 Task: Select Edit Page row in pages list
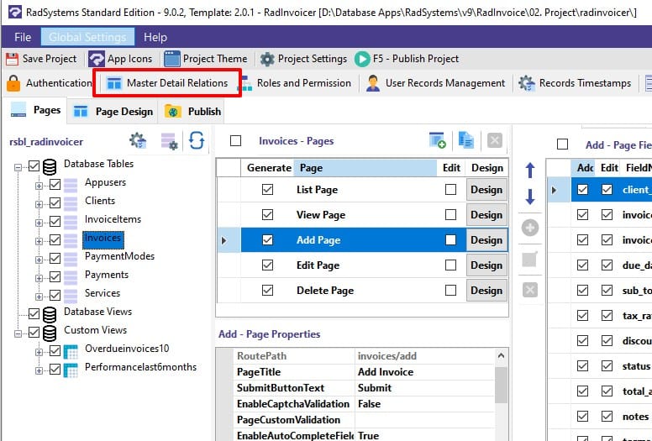click(x=362, y=265)
